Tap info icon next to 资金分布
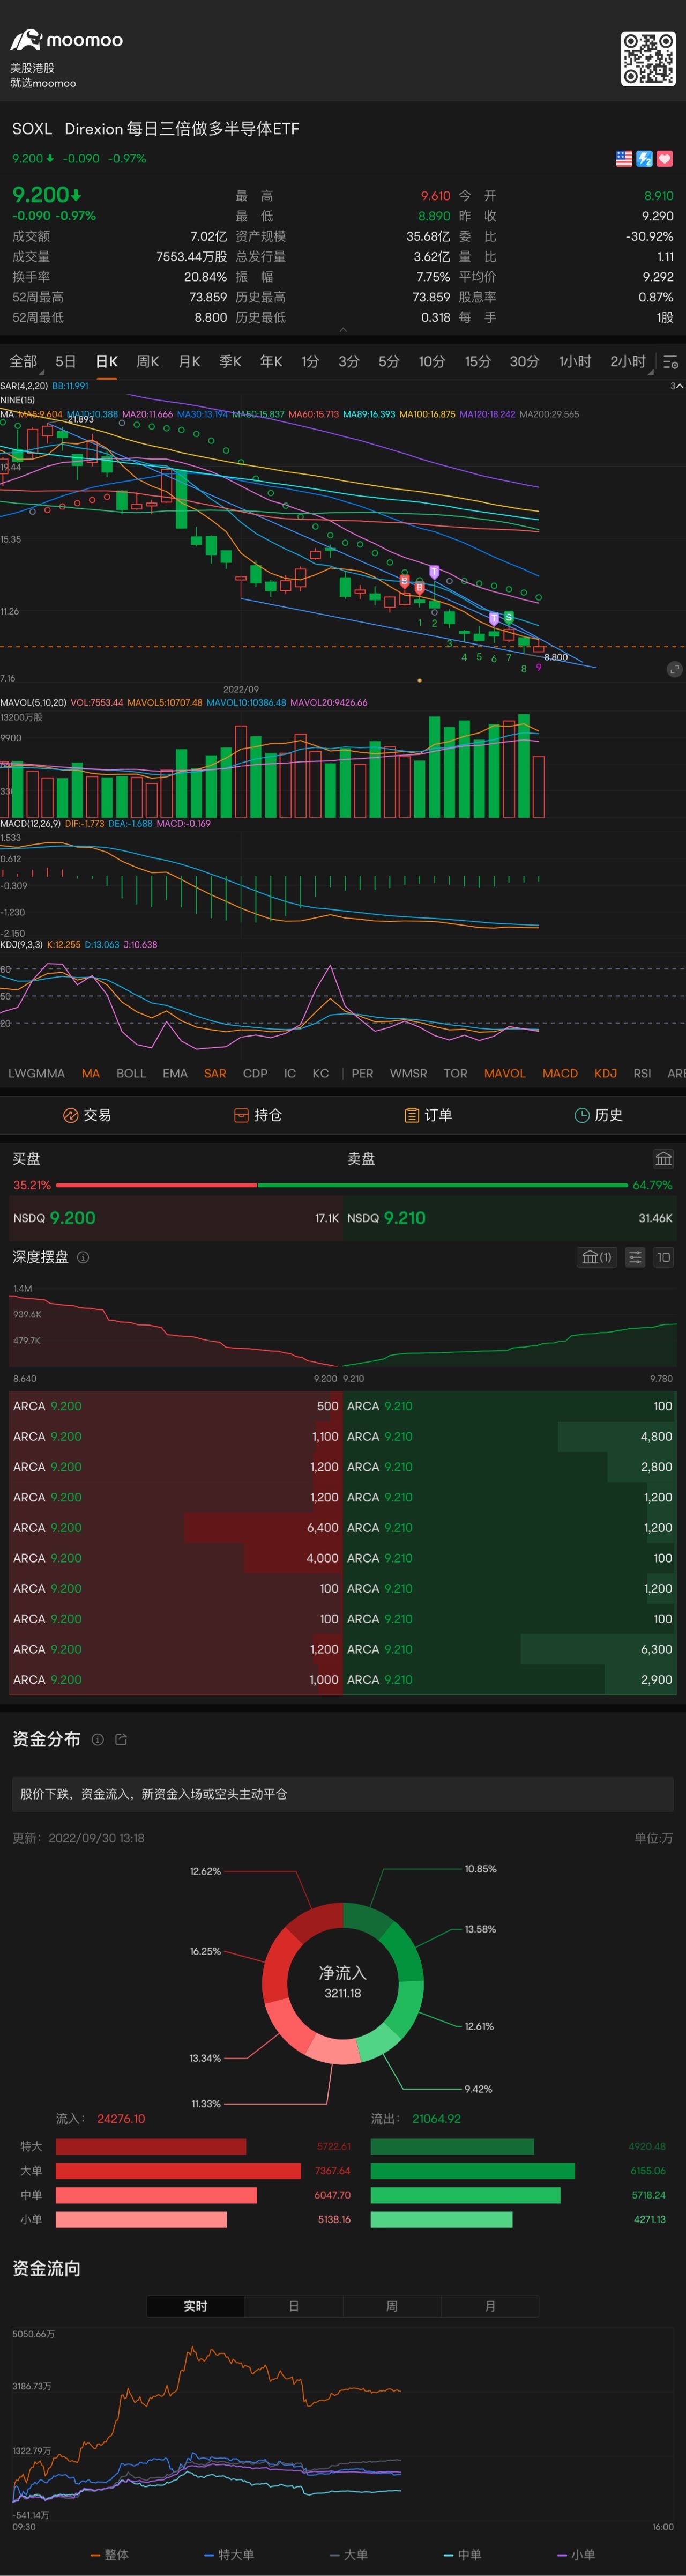Viewport: 686px width, 2576px height. (x=97, y=1739)
